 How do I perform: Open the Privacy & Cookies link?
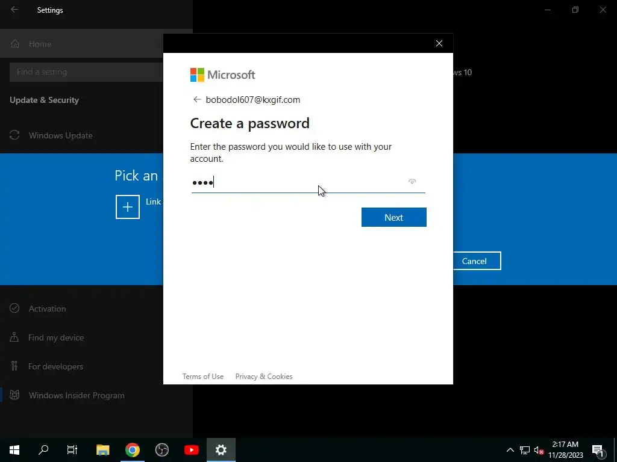coord(264,377)
